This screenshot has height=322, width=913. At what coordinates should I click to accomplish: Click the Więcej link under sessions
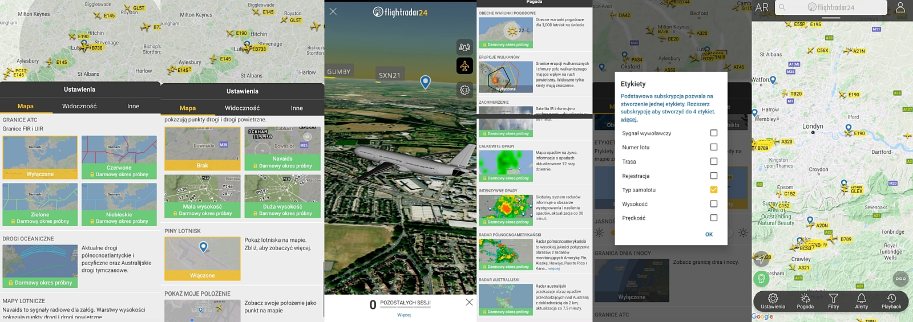[x=404, y=315]
